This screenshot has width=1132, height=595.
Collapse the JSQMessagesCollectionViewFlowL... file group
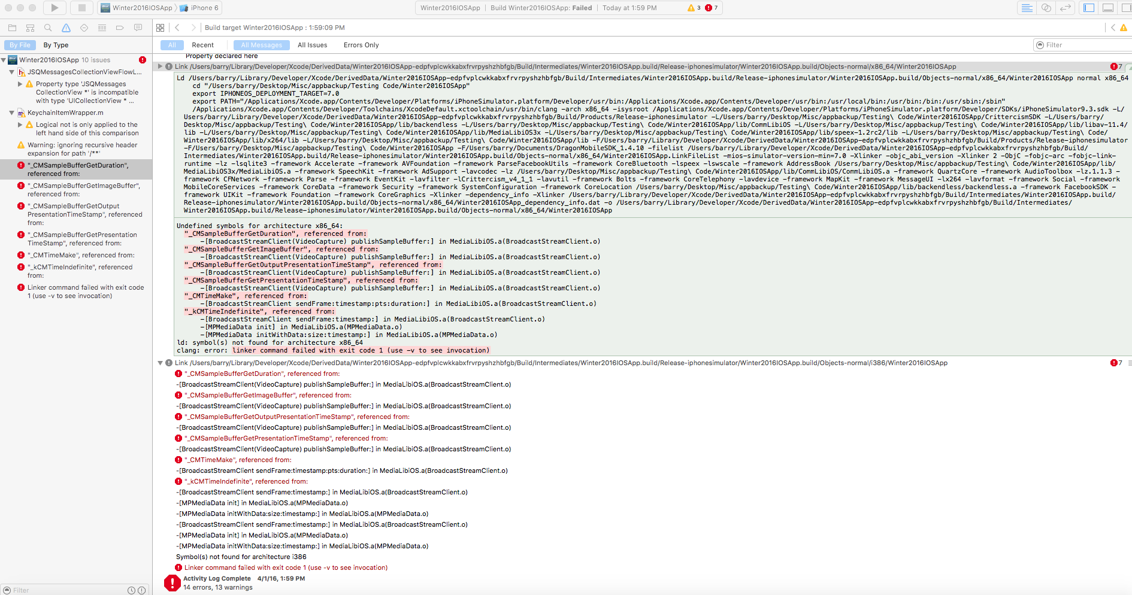click(x=11, y=72)
